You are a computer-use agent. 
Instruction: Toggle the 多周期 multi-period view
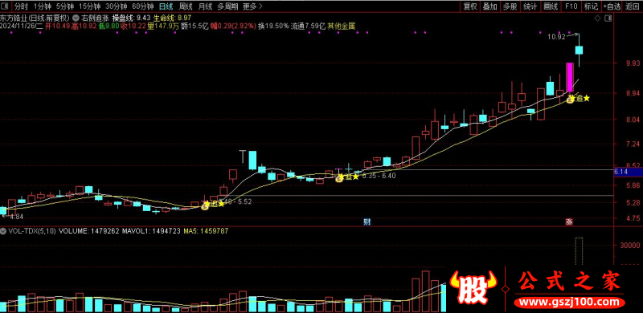pos(227,6)
